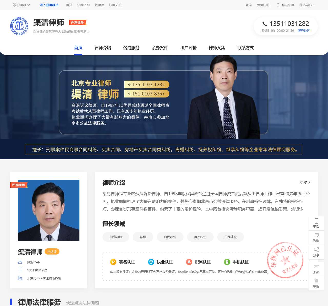Switch to the 亲办案件 tab

pyautogui.click(x=160, y=48)
